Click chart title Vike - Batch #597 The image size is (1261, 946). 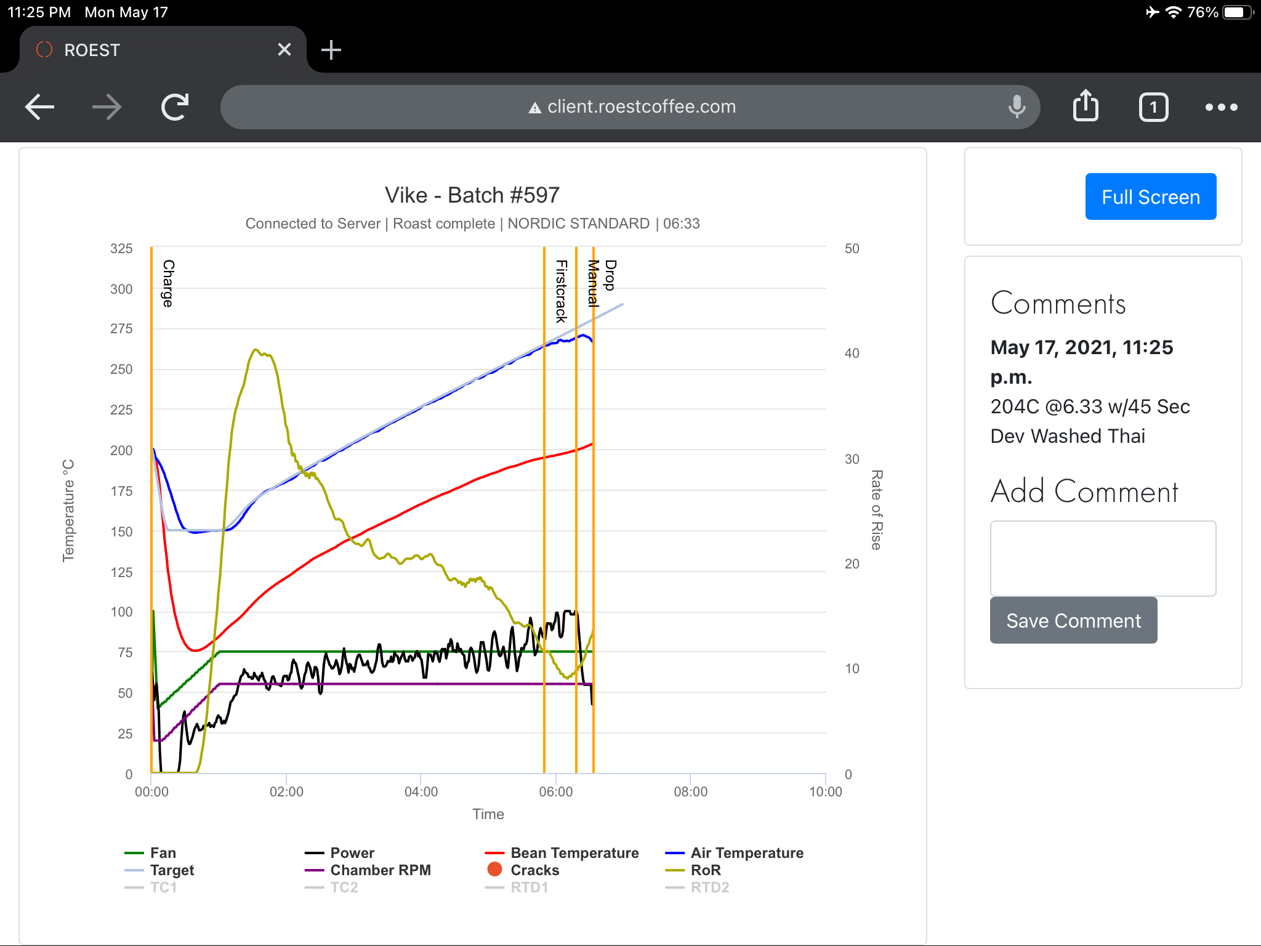tap(472, 195)
